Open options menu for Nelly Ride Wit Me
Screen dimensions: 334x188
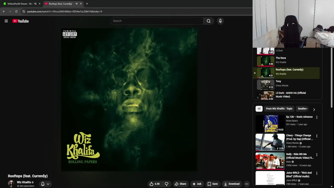(x=317, y=155)
